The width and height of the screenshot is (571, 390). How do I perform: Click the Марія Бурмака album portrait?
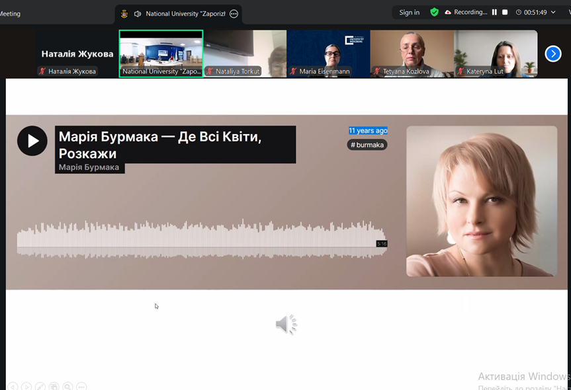(x=481, y=201)
